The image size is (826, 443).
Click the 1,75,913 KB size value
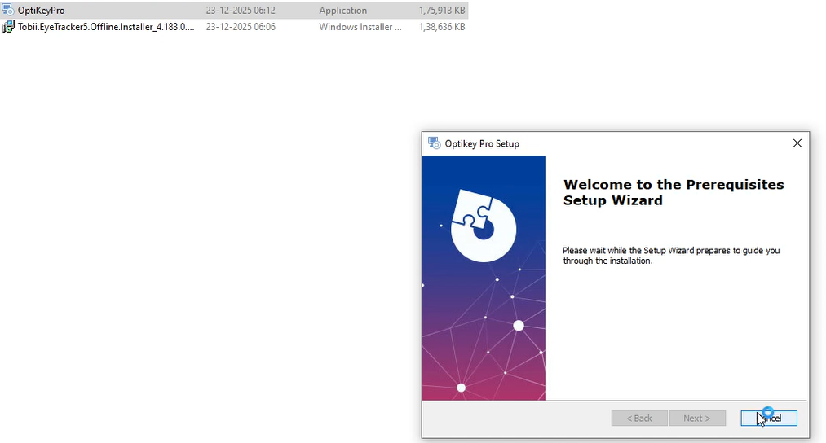point(442,11)
